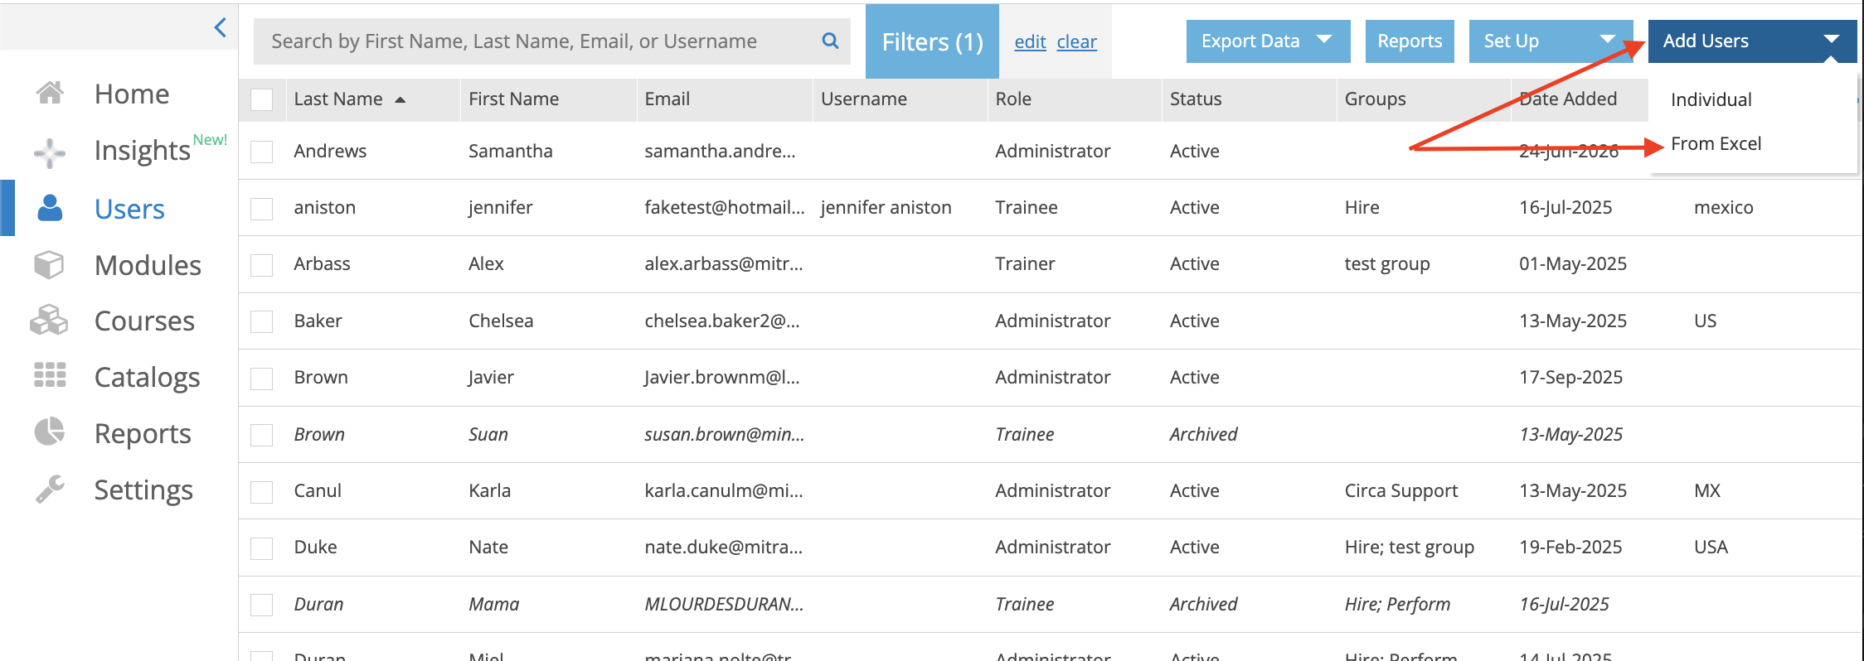Check the box for Samantha Andrews
The image size is (1864, 661).
pyautogui.click(x=262, y=152)
